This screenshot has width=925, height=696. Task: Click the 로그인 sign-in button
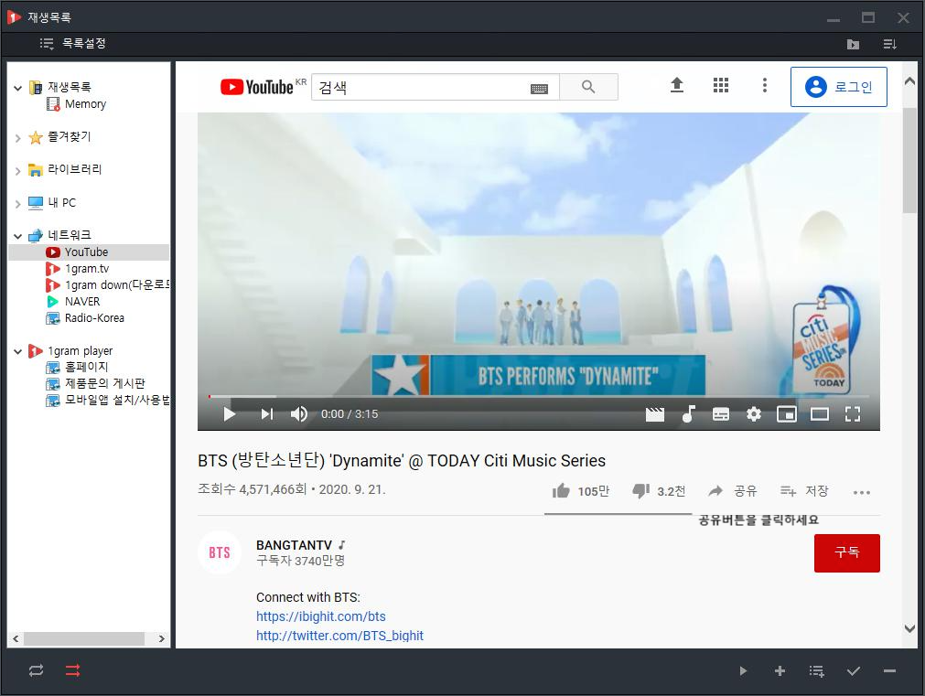[838, 87]
